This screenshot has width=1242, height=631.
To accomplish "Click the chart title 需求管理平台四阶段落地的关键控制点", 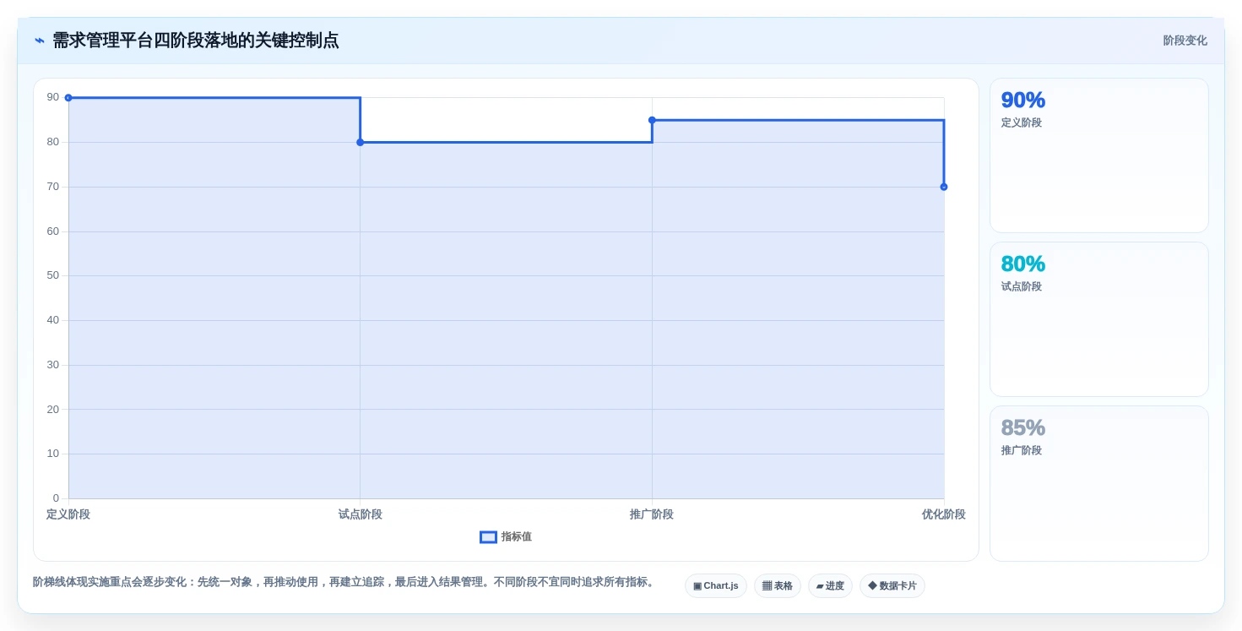I will (196, 41).
